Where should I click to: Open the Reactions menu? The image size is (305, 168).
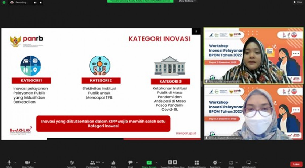[215, 163]
